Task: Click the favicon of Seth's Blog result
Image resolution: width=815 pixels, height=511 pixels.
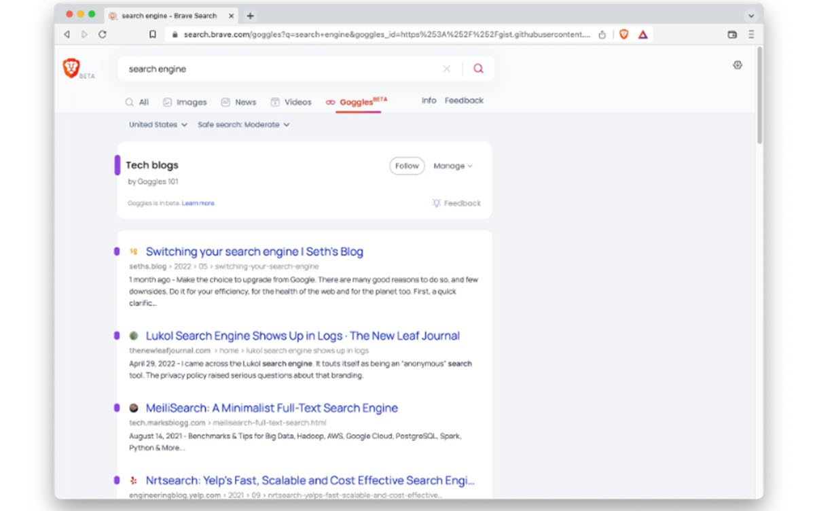Action: 134,251
